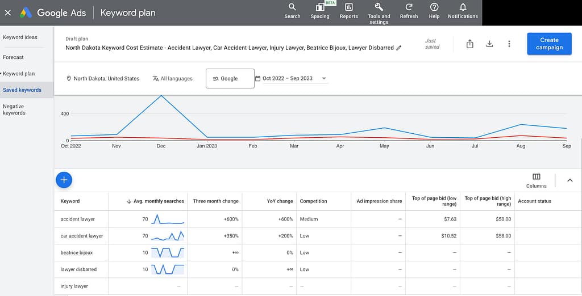Open the Help question mark

tap(434, 11)
